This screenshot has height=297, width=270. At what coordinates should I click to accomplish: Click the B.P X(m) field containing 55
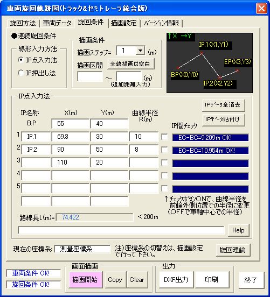point(70,124)
